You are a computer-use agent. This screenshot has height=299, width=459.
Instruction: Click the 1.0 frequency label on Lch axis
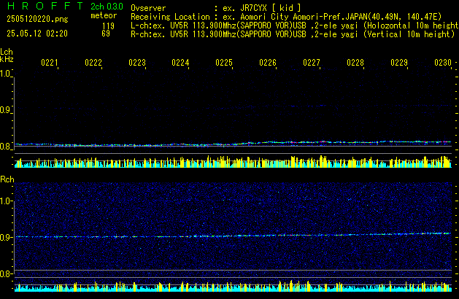pyautogui.click(x=5, y=74)
